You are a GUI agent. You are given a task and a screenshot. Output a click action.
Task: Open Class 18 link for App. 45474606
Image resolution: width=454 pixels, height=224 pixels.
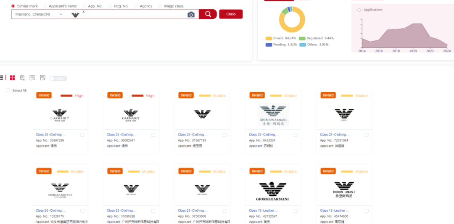[335, 211]
